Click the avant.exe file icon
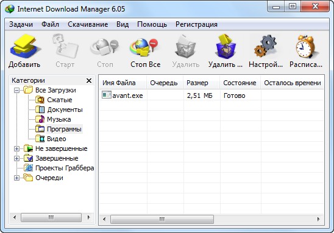Screen dimensions: 334x233 click(x=107, y=95)
